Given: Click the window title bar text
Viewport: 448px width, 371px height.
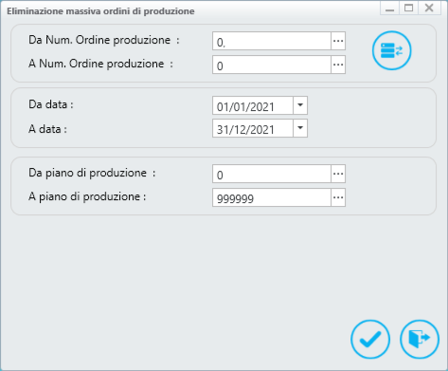Looking at the screenshot, I should 100,11.
